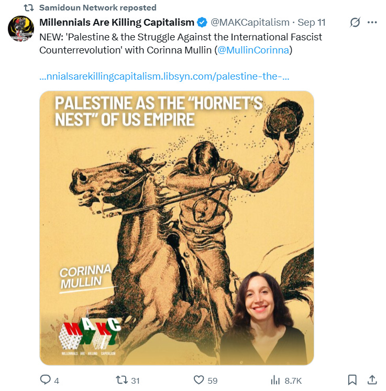Open the Hornet's Nest headline in the image
This screenshot has width=386, height=391.
click(x=159, y=111)
